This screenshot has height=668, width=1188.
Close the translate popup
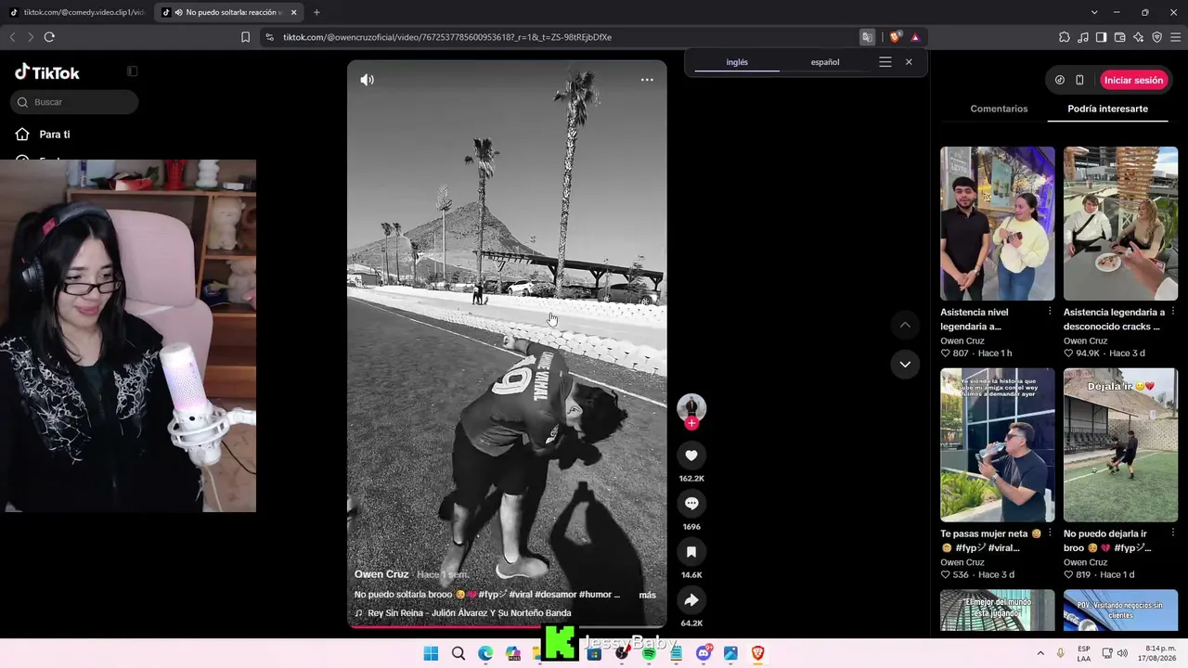coord(909,62)
